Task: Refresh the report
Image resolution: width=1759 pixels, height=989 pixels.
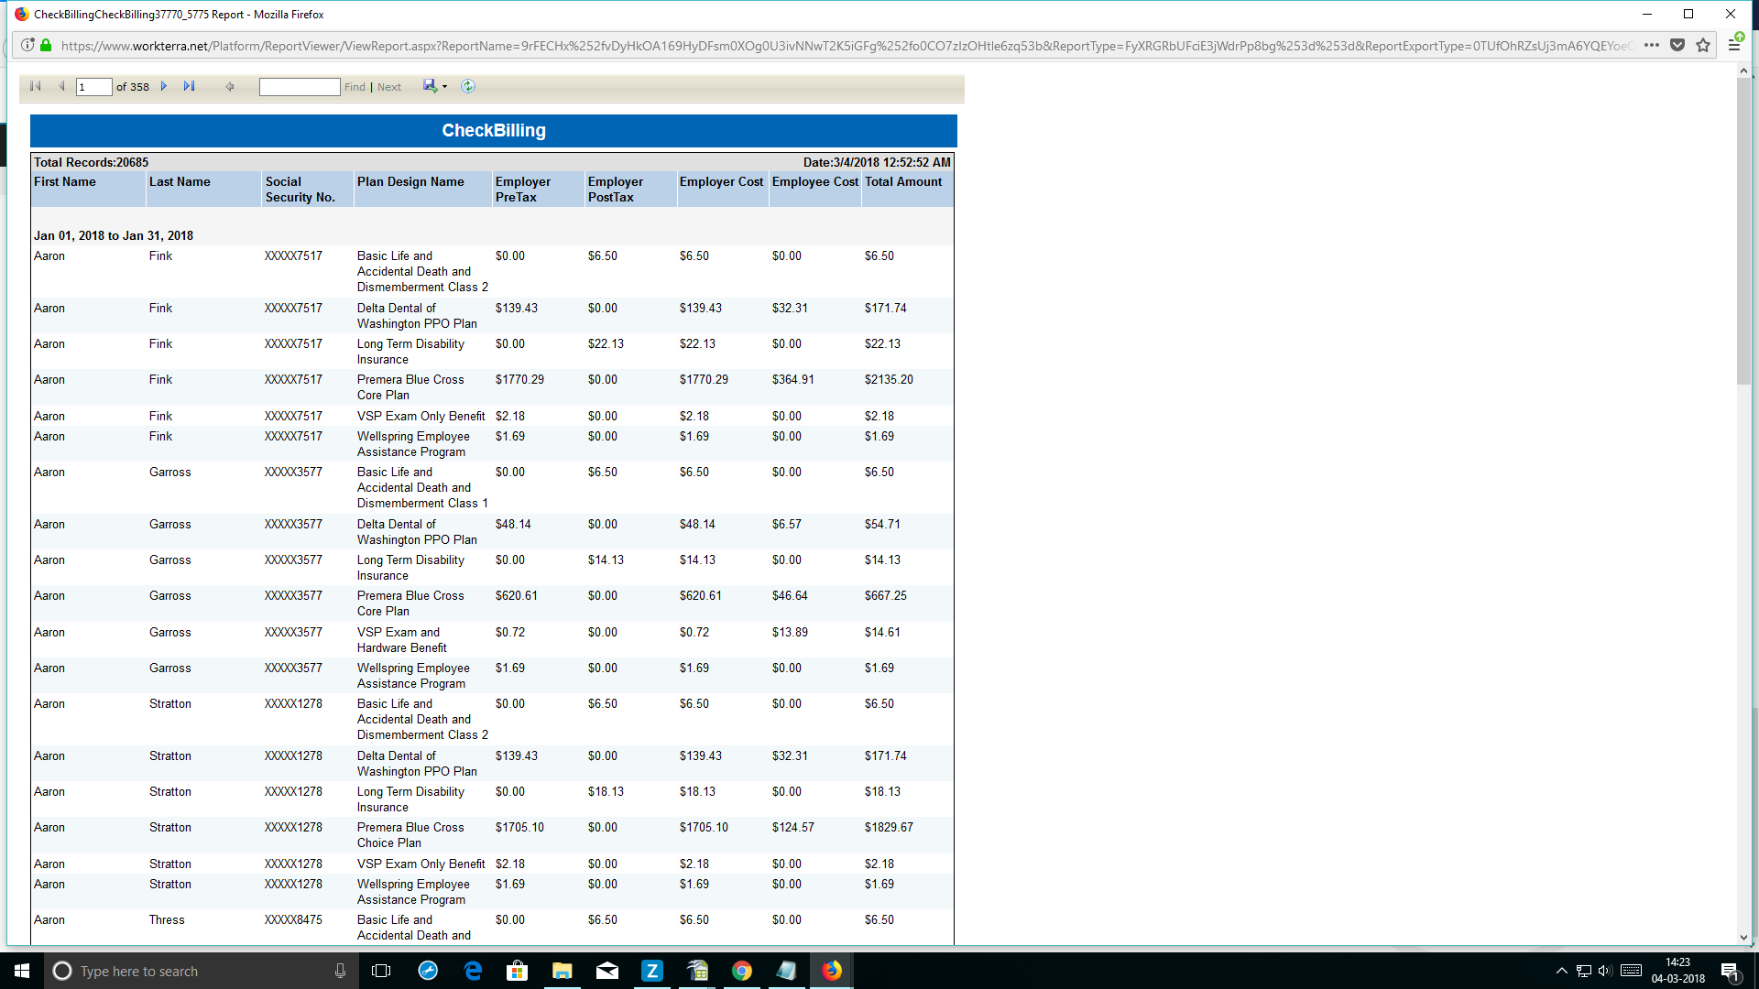Action: point(468,86)
